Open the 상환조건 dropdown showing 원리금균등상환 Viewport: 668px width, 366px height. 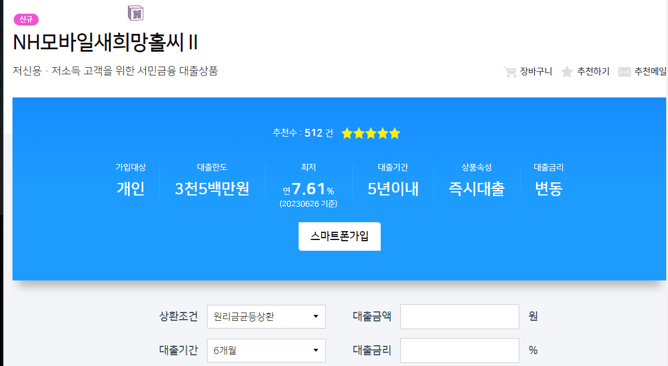[x=266, y=317]
